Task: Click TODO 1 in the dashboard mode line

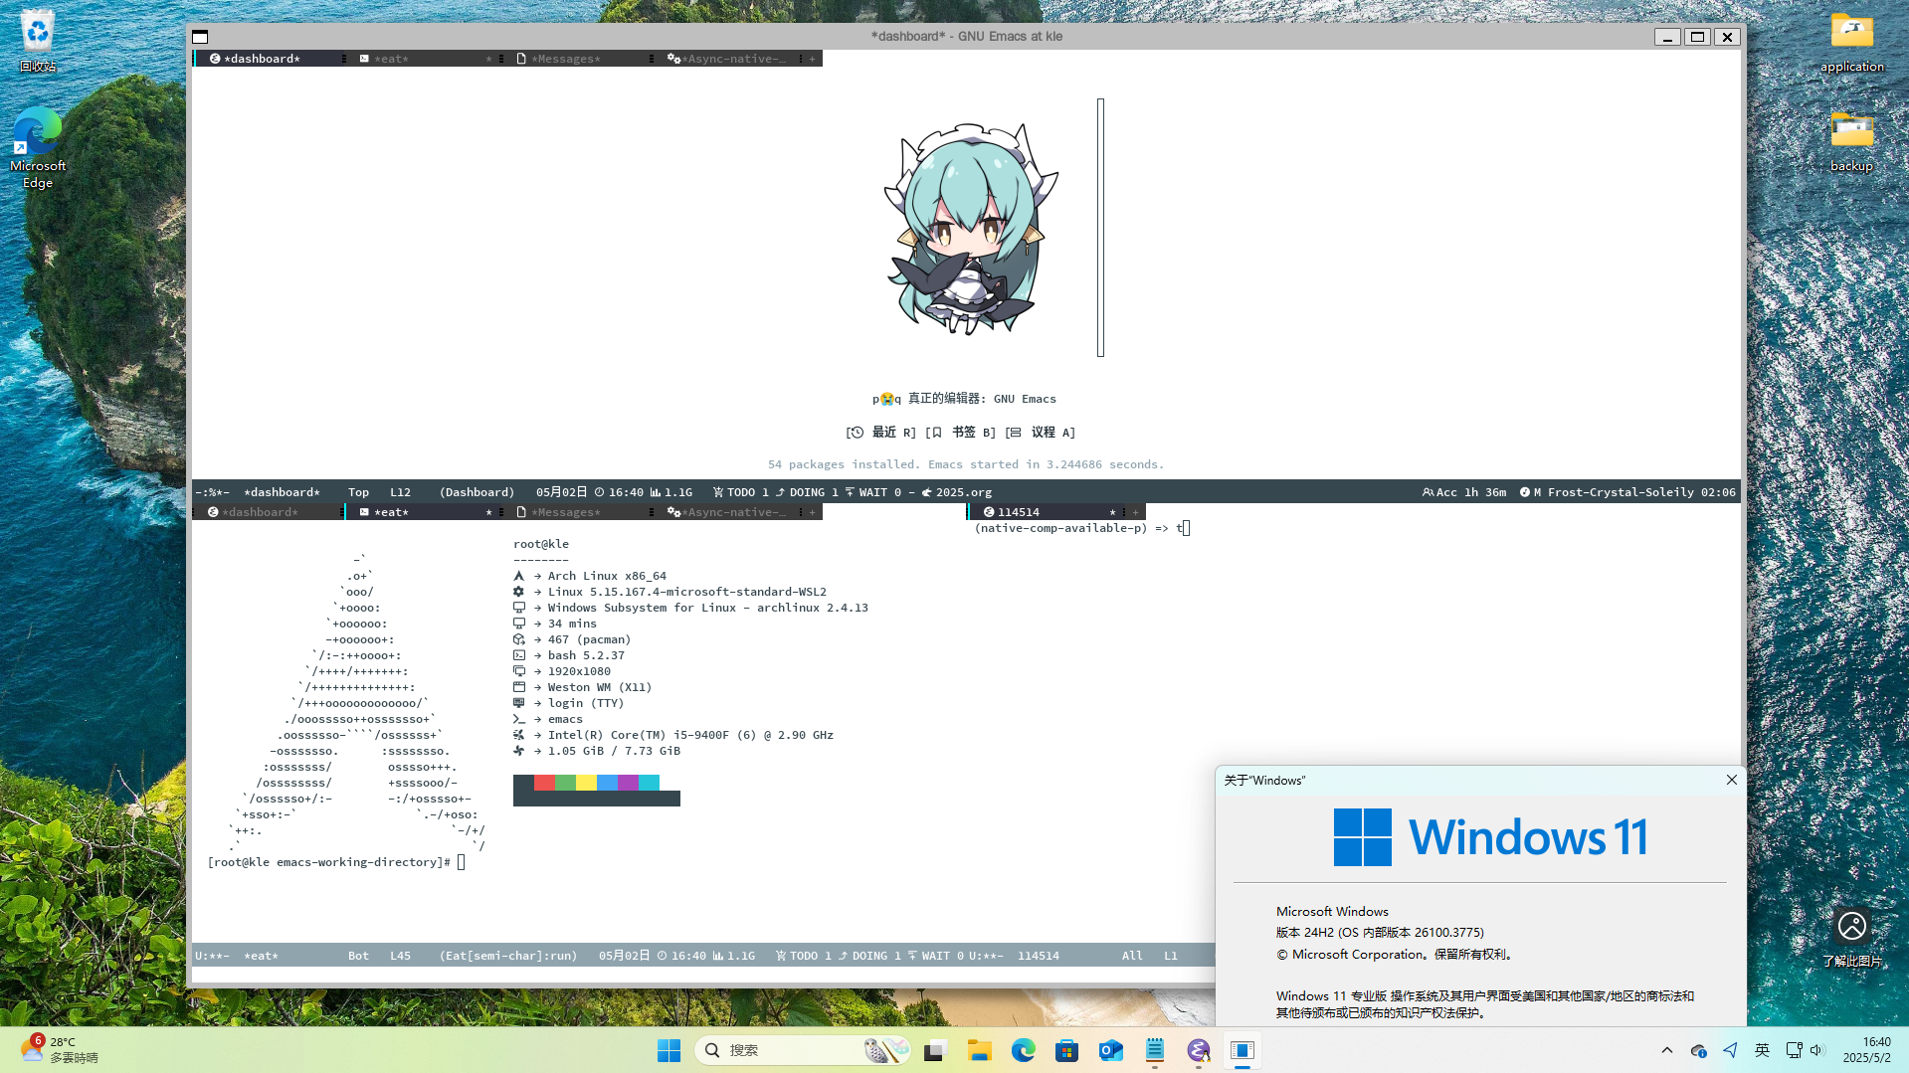Action: coord(741,492)
